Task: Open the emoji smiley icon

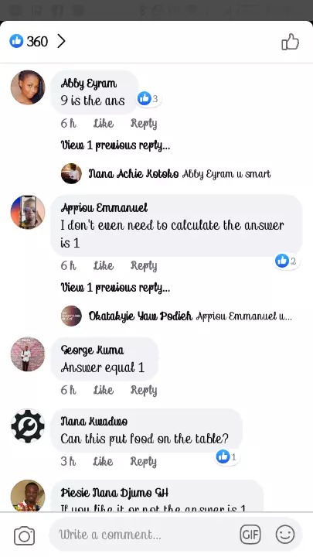Action: click(x=285, y=535)
